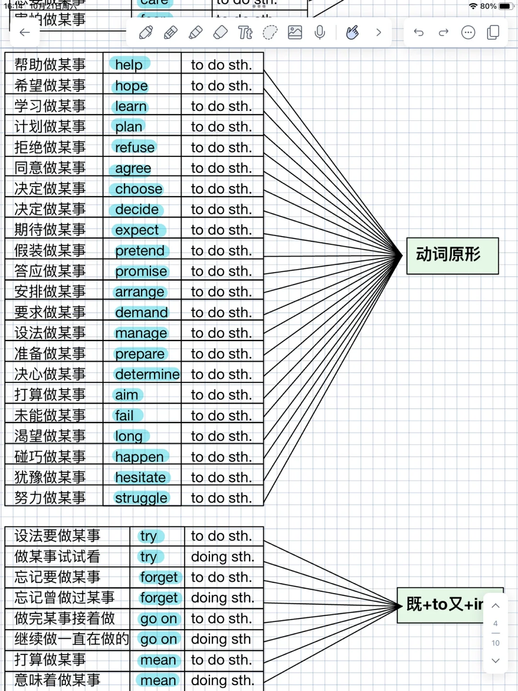Toggle the finger touch mode
Screen dimensions: 518x691
[353, 33]
